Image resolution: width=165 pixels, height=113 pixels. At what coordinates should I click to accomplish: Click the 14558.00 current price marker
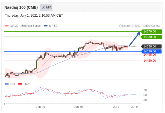[151, 46]
